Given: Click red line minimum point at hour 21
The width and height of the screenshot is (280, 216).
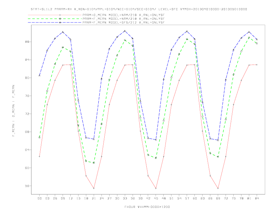Looking at the screenshot, I should [x=94, y=188].
